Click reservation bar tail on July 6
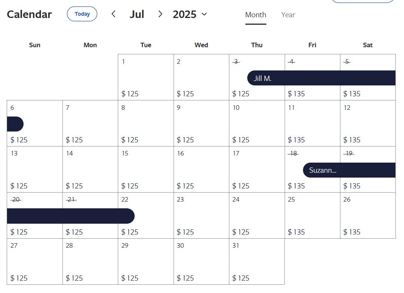Screen dimensions: 404x293 15,124
